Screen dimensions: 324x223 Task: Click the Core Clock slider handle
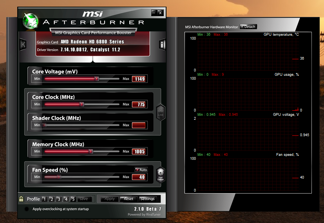tap(82, 104)
